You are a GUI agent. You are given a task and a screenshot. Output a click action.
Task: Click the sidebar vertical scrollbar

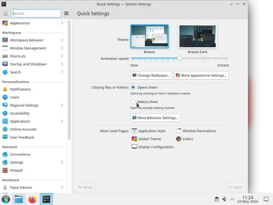tap(69, 80)
